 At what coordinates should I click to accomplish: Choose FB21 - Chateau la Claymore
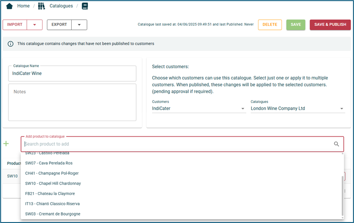182,194
